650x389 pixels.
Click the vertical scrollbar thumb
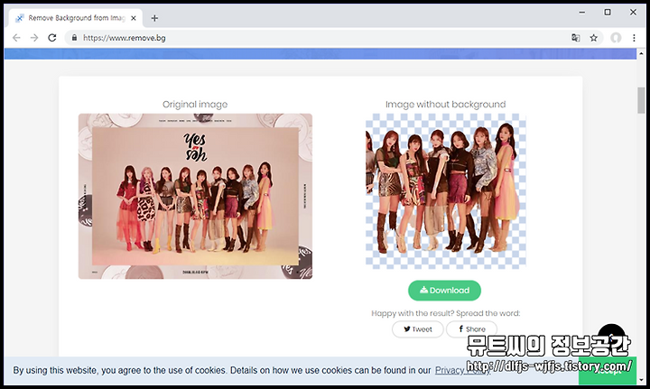641,100
